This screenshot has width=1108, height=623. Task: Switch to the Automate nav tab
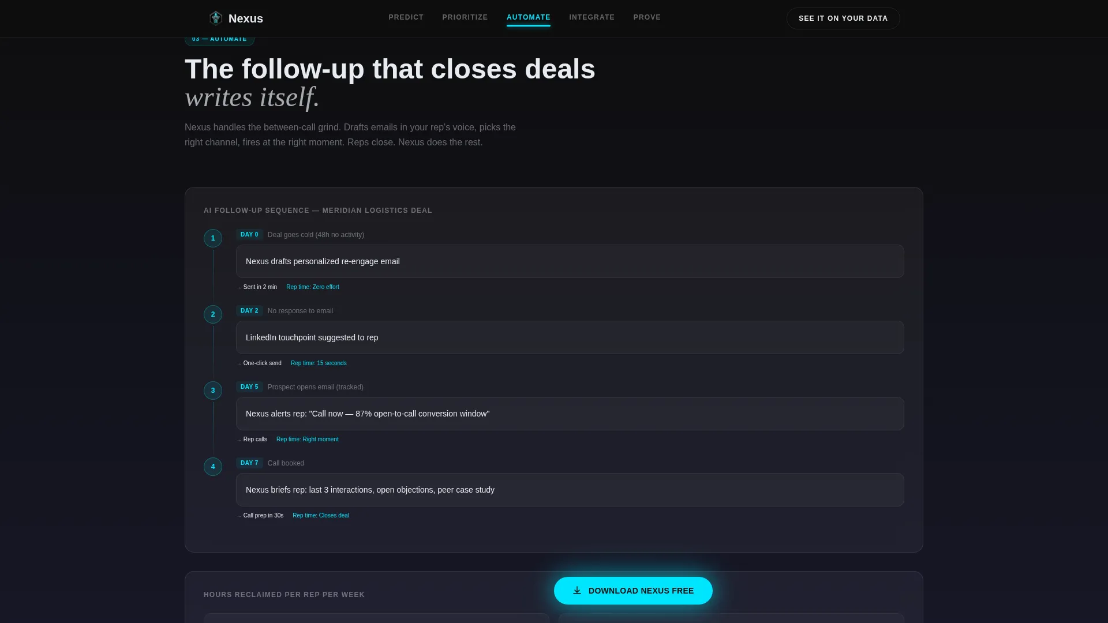529,17
